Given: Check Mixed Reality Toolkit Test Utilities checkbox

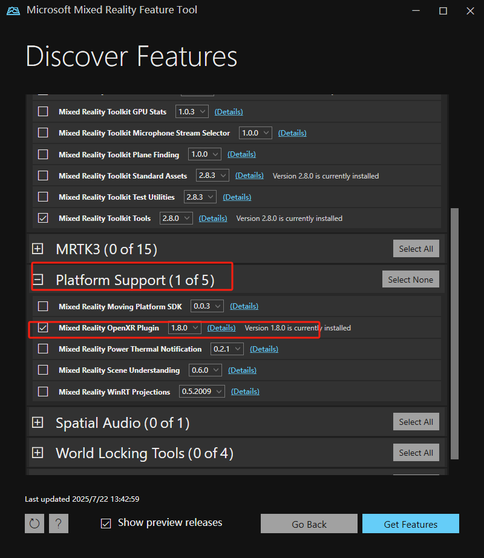Looking at the screenshot, I should [43, 197].
